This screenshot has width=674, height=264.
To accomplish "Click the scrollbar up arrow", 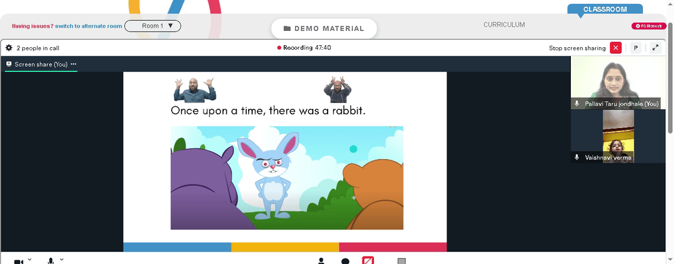I will [671, 3].
